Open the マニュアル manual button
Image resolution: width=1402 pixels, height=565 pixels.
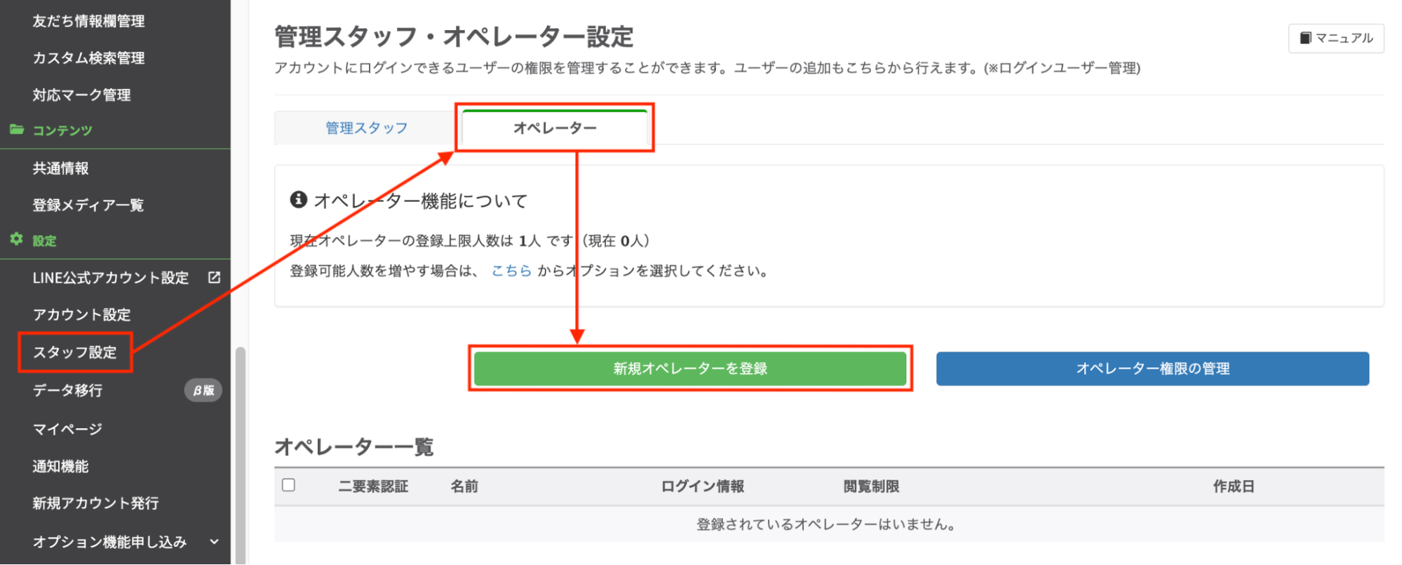point(1335,38)
